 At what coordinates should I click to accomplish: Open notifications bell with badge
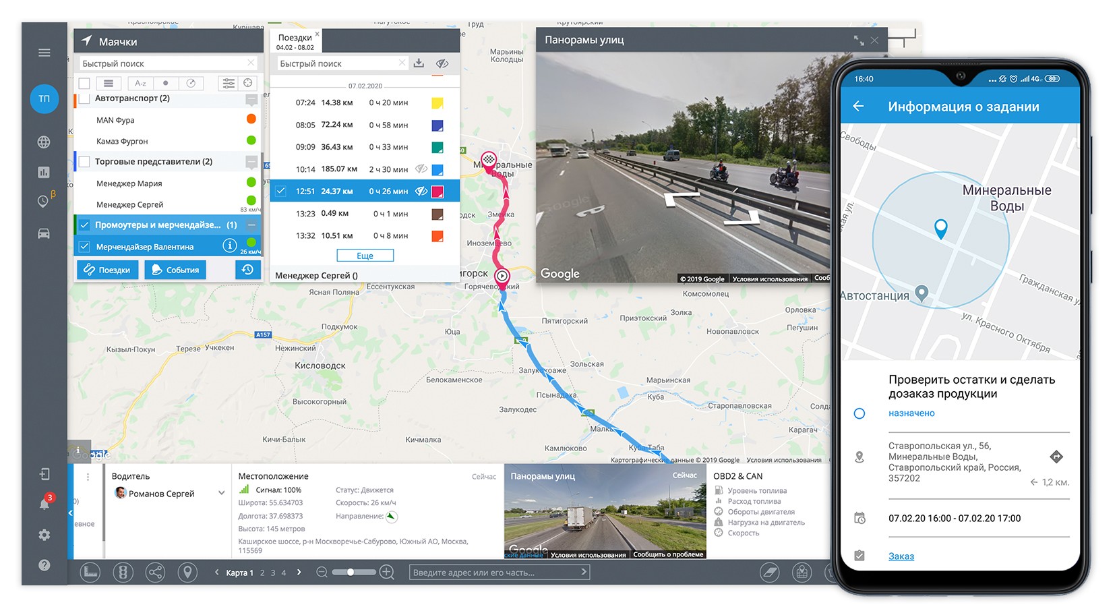pyautogui.click(x=44, y=503)
